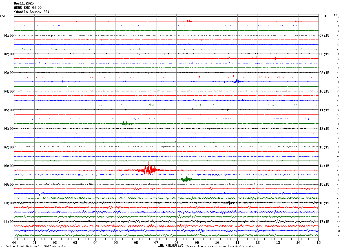Click the TIME (MINUTES) axis title

(170, 245)
